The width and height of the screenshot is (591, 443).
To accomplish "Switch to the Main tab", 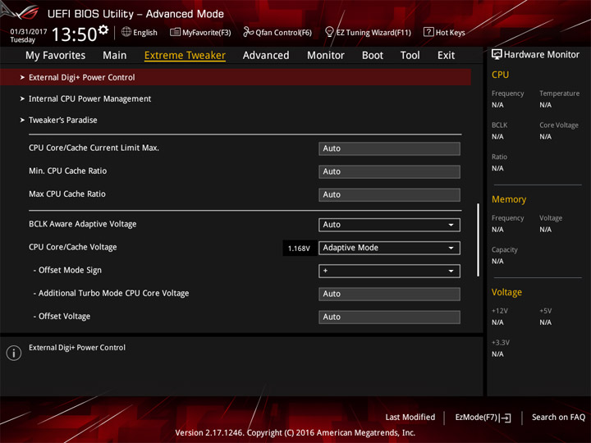I will click(115, 56).
